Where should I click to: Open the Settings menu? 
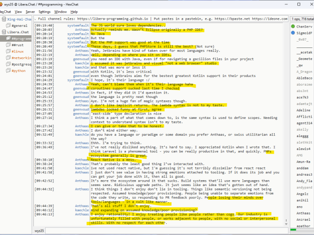tap(44, 11)
